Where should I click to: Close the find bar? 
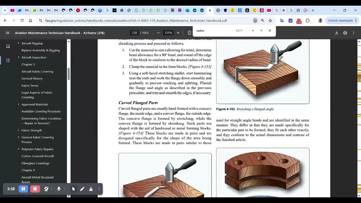pos(270,30)
